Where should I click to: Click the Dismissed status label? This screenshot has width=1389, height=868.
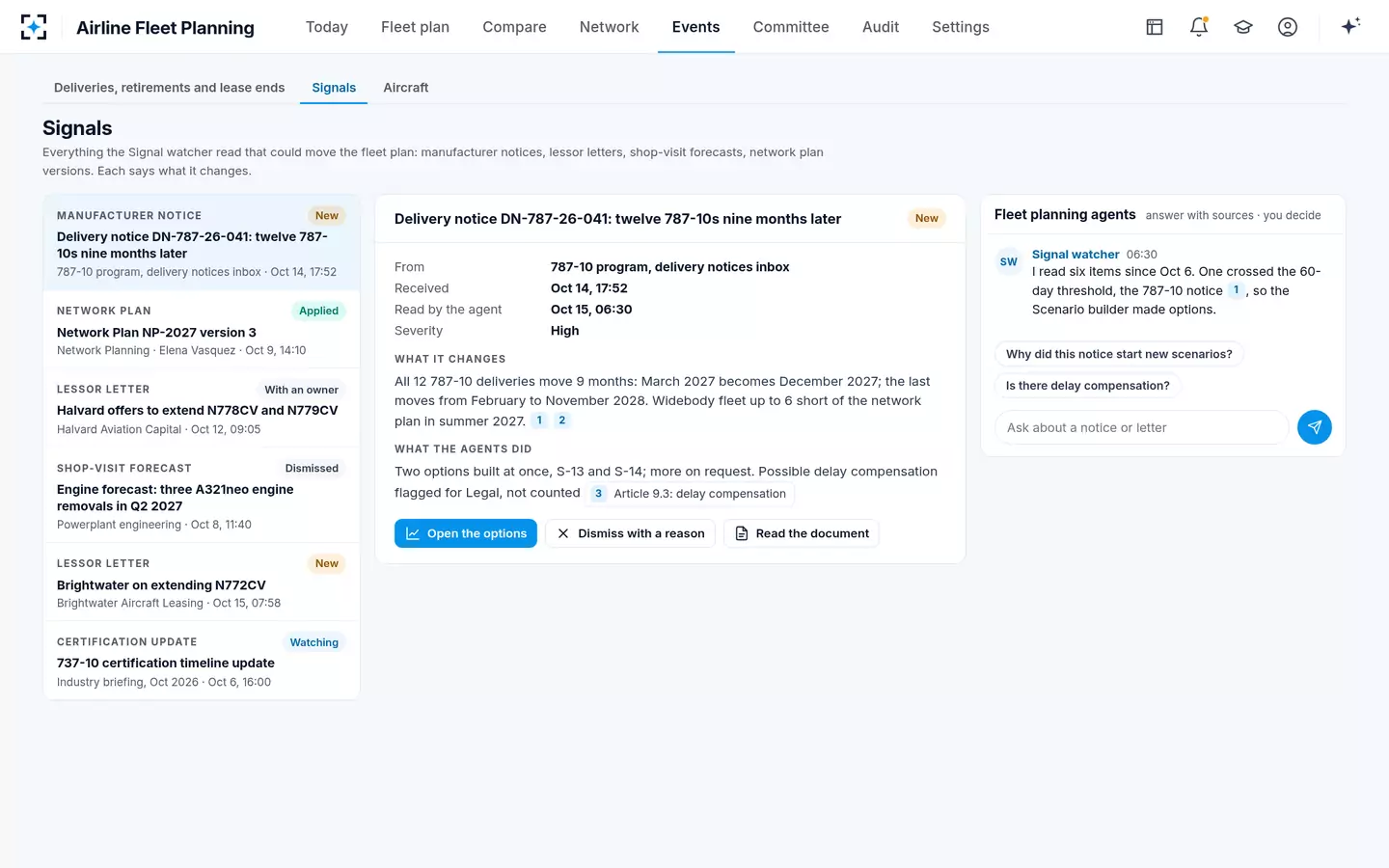coord(312,468)
